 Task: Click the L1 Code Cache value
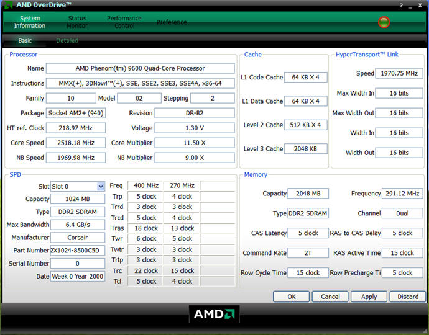(306, 78)
